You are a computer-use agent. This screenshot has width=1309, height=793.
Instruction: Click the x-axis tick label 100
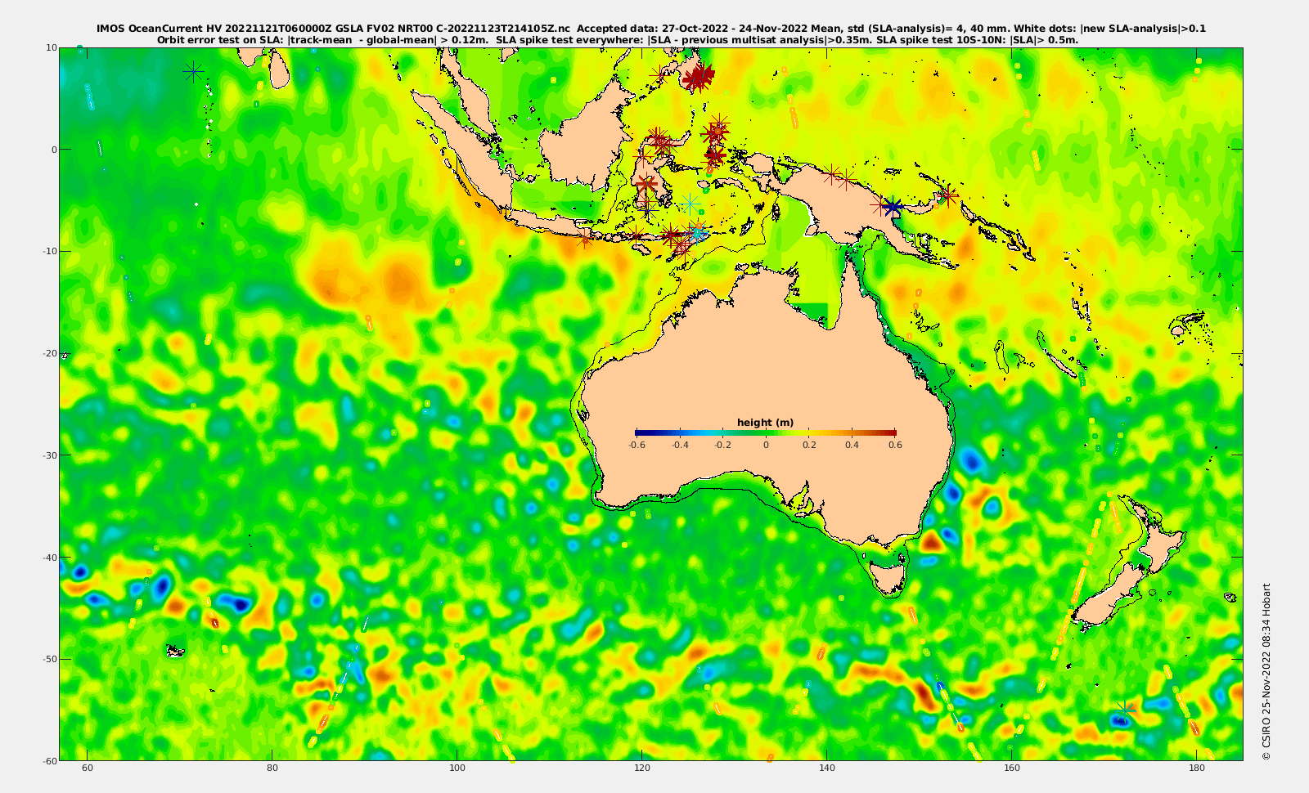click(x=457, y=768)
